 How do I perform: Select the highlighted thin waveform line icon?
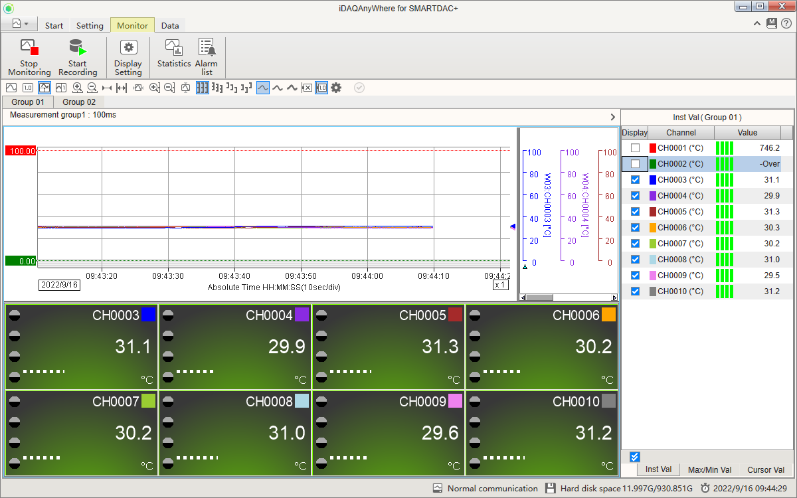(263, 88)
